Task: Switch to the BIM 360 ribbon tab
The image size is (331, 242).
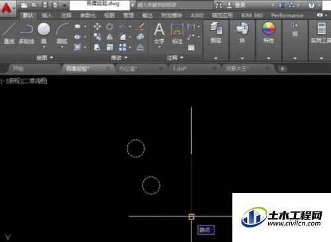Action: pyautogui.click(x=252, y=15)
